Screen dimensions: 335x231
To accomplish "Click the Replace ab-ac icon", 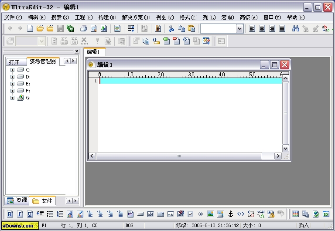I will pyautogui.click(x=325, y=28).
